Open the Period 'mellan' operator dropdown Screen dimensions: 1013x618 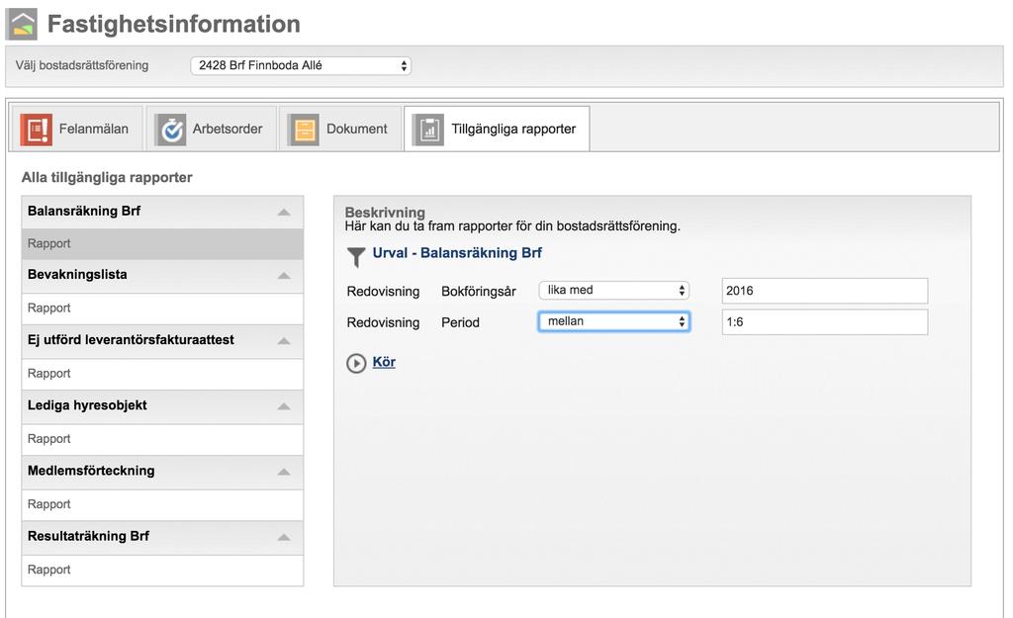(x=613, y=321)
